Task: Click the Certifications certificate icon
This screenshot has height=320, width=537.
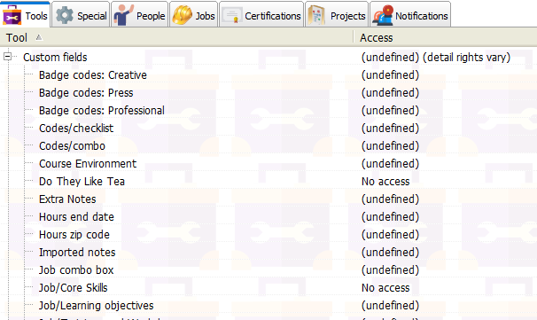Action: (x=232, y=15)
